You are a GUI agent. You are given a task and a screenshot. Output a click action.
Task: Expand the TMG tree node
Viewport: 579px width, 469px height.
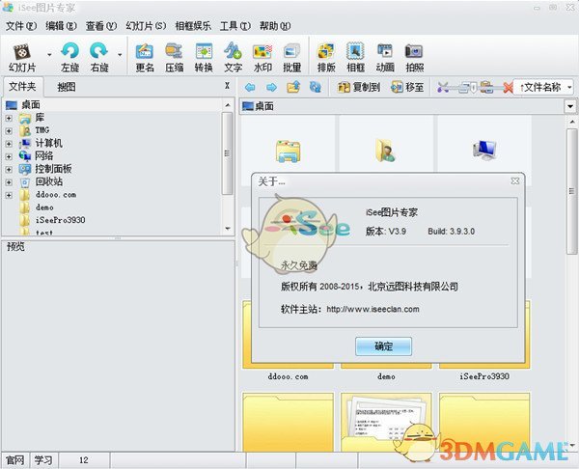[9, 130]
